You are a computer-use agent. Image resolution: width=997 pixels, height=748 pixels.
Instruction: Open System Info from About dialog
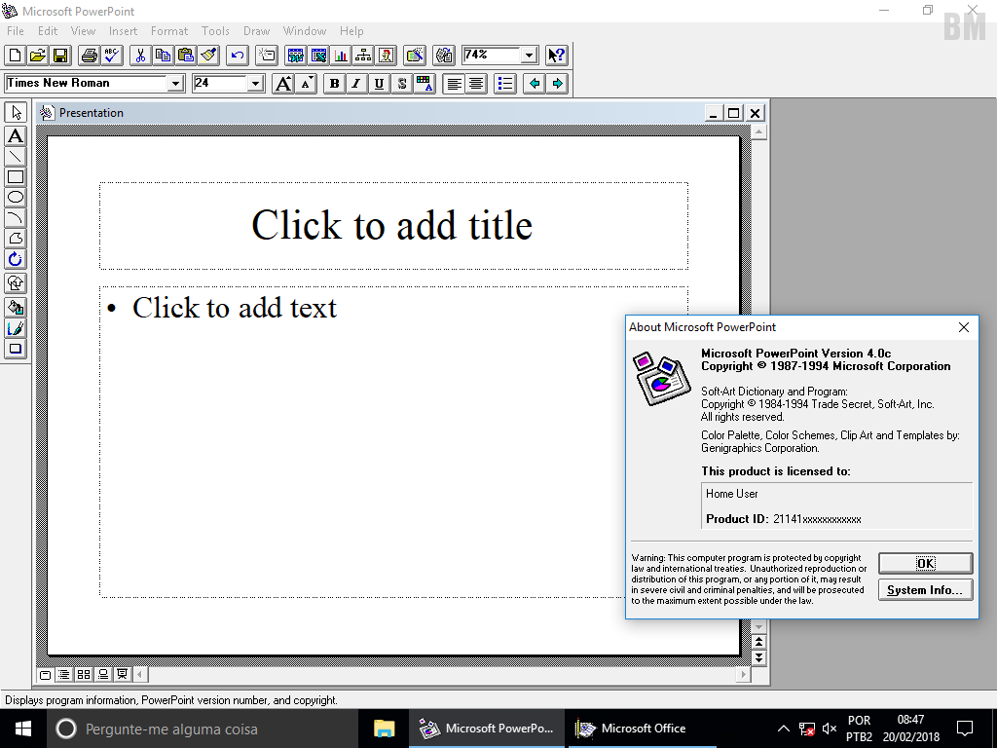pyautogui.click(x=925, y=589)
